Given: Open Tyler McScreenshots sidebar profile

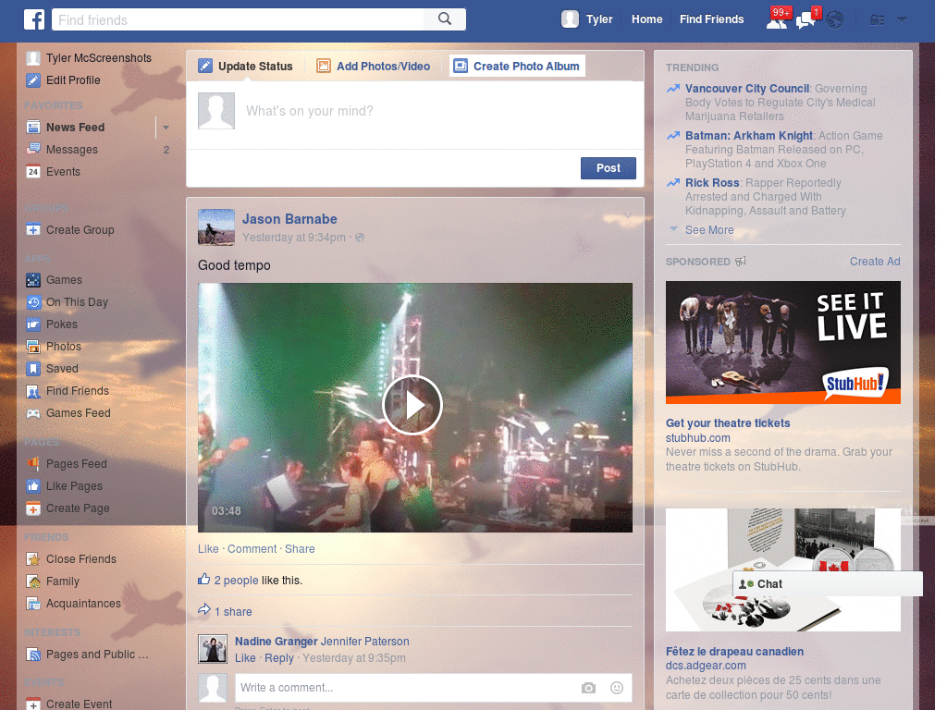Looking at the screenshot, I should pos(99,58).
